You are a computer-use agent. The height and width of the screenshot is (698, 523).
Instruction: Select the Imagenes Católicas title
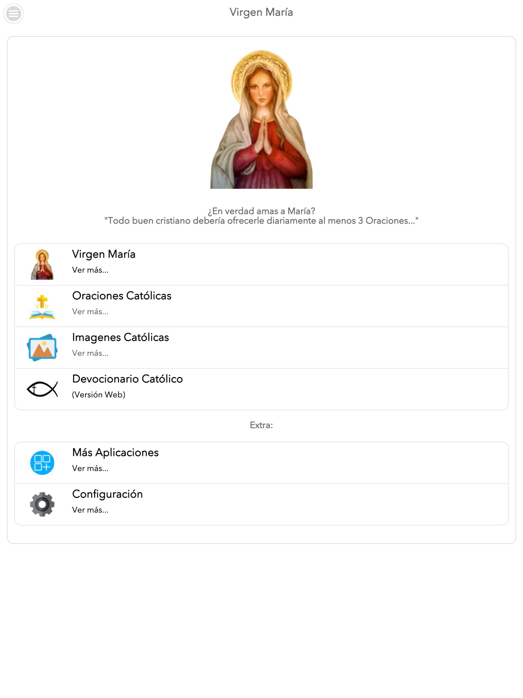coord(121,337)
